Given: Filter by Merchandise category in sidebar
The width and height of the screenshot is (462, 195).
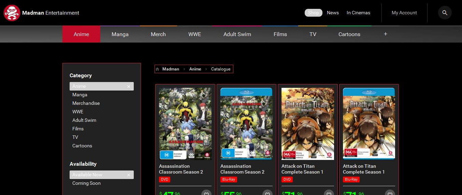Looking at the screenshot, I should click(86, 103).
